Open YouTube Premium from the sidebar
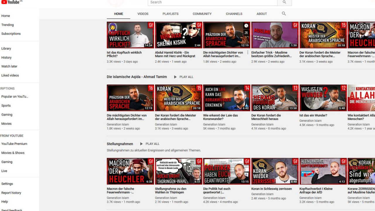This screenshot has height=211, width=375. (x=14, y=144)
